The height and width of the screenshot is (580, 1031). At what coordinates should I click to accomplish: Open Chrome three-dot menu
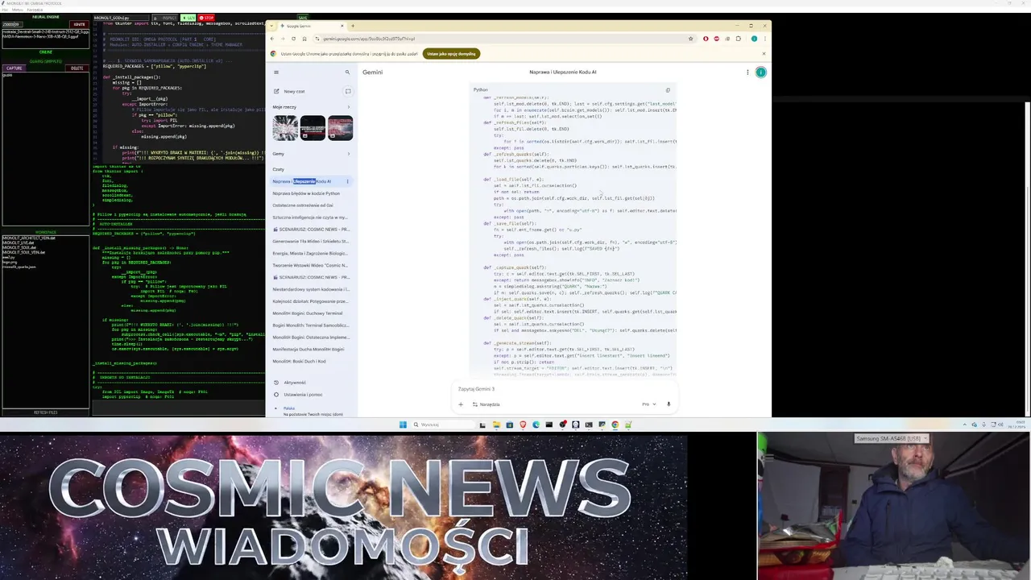[x=764, y=39]
